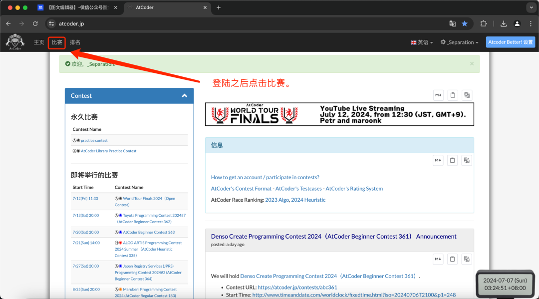Reload the page with the refresh icon
This screenshot has width=539, height=299.
[35, 23]
